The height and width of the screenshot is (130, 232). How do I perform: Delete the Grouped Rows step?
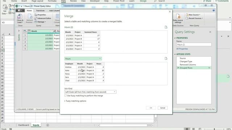pyautogui.click(x=178, y=68)
